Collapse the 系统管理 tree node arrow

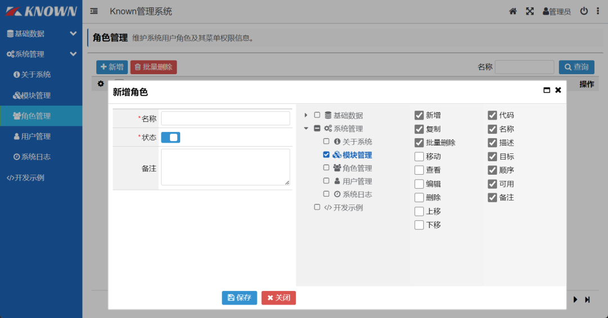tap(306, 129)
